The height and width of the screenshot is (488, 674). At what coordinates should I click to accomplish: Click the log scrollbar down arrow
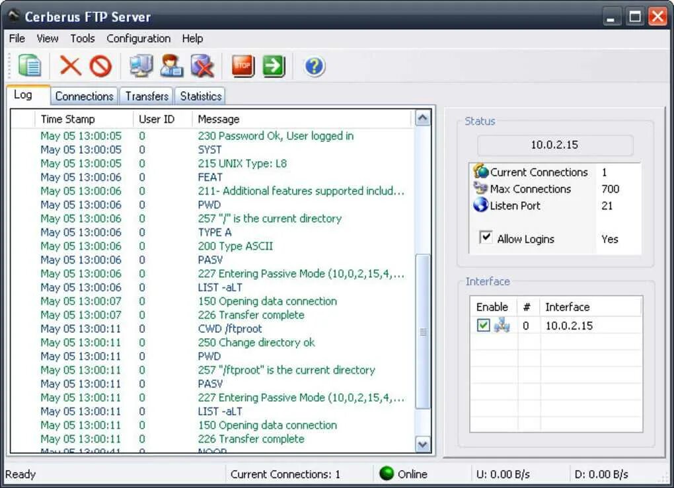423,444
